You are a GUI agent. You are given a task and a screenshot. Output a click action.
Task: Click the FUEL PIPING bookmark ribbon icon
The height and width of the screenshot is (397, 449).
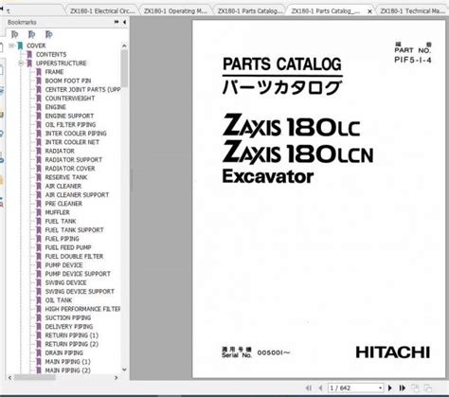coord(39,239)
